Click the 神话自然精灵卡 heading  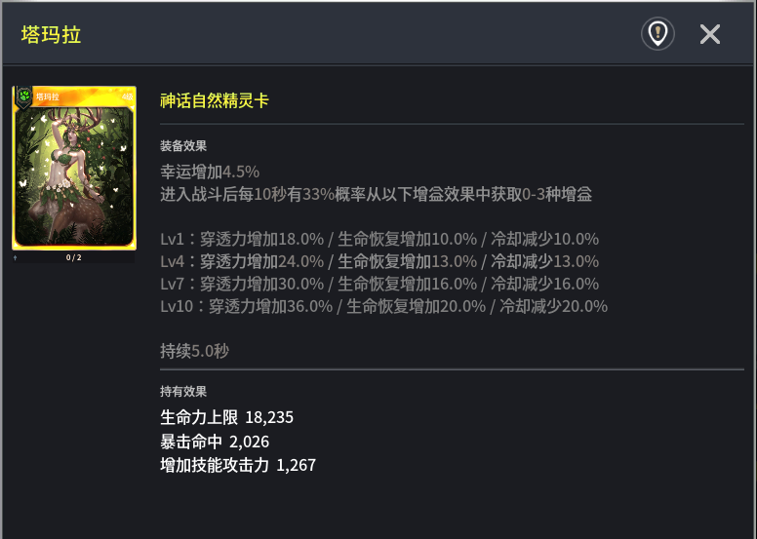[215, 100]
